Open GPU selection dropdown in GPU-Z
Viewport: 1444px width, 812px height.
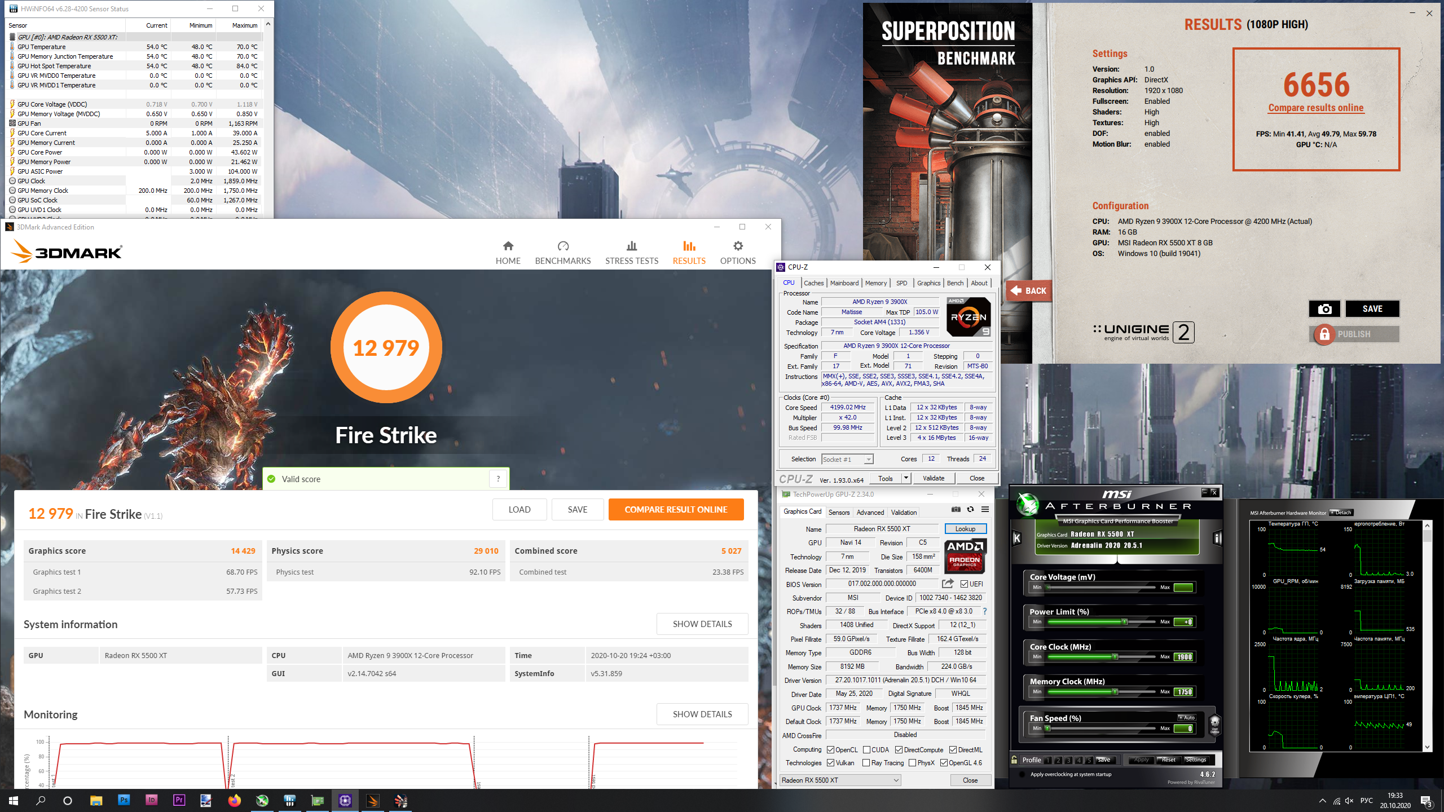coord(840,780)
